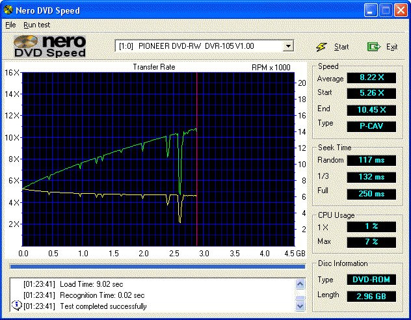Click the Start button label
Image resolution: width=411 pixels, height=320 pixels.
(341, 47)
